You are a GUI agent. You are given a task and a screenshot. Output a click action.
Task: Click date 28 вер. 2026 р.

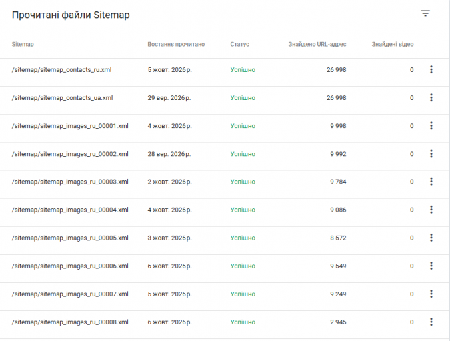(169, 154)
